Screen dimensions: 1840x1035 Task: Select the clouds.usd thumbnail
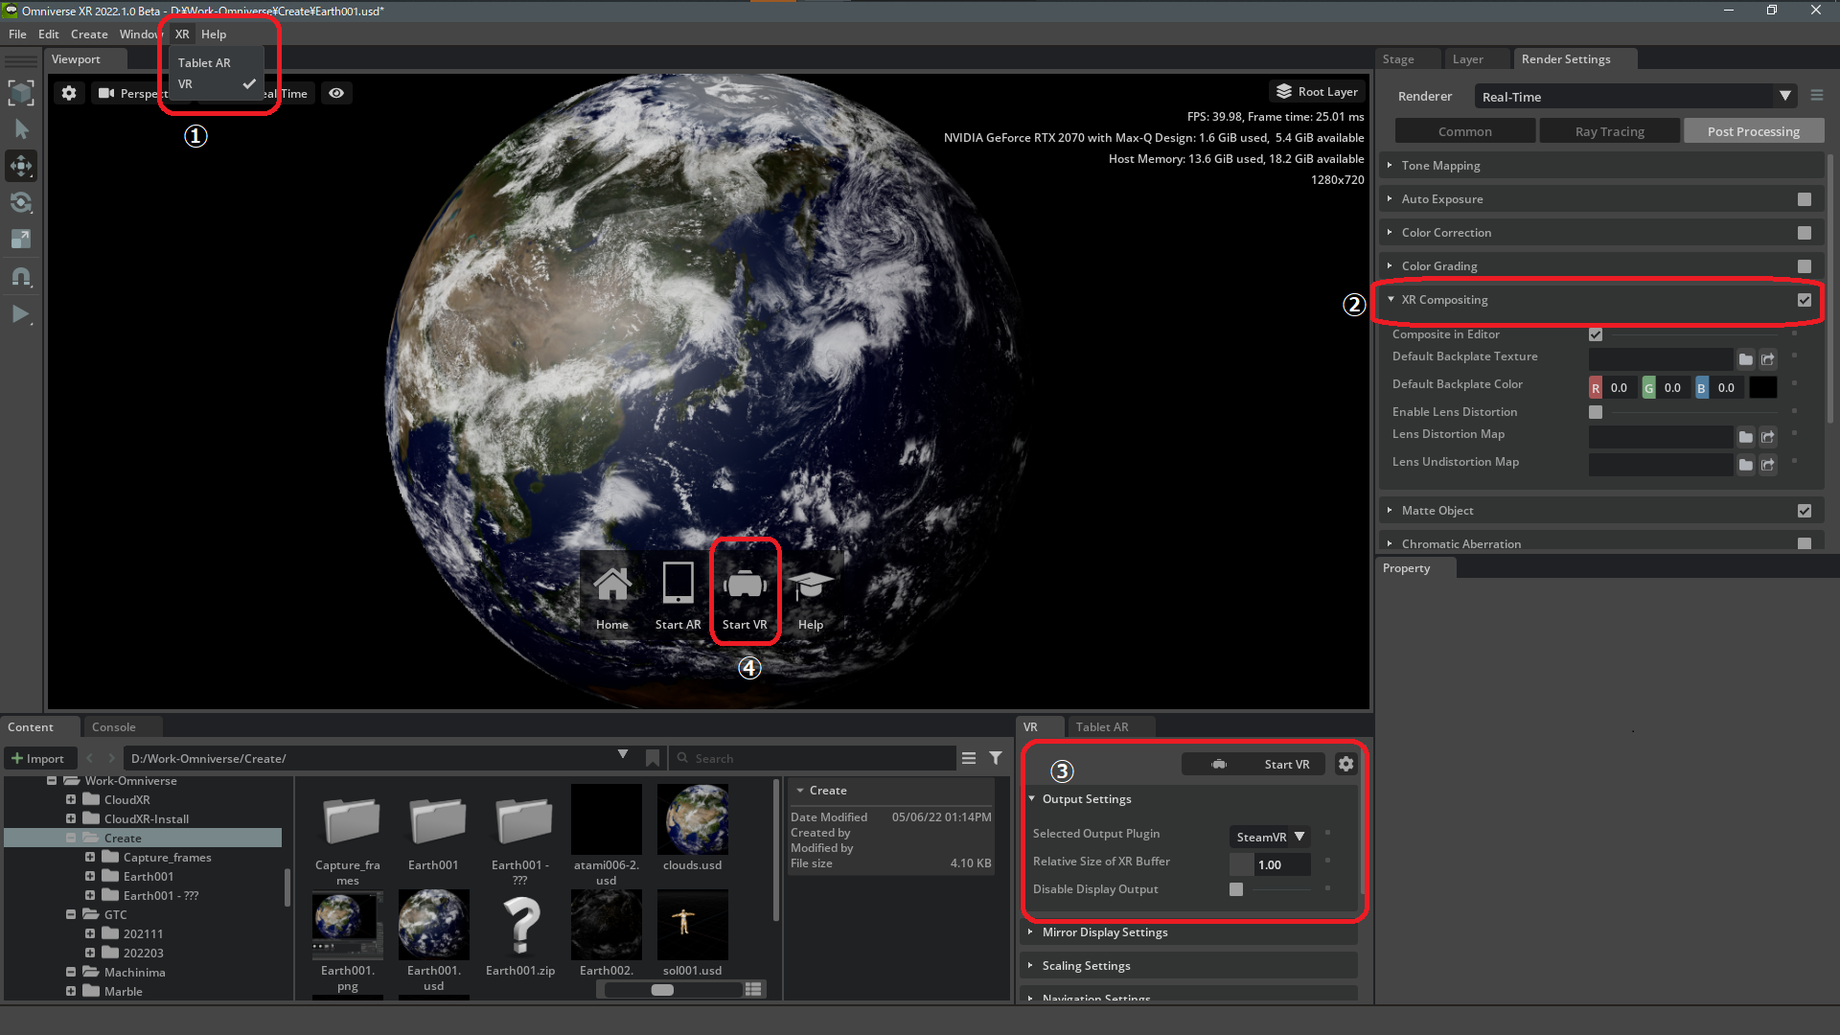pyautogui.click(x=692, y=820)
